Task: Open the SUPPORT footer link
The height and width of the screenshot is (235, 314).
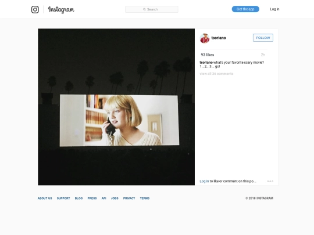Action: tap(63, 198)
